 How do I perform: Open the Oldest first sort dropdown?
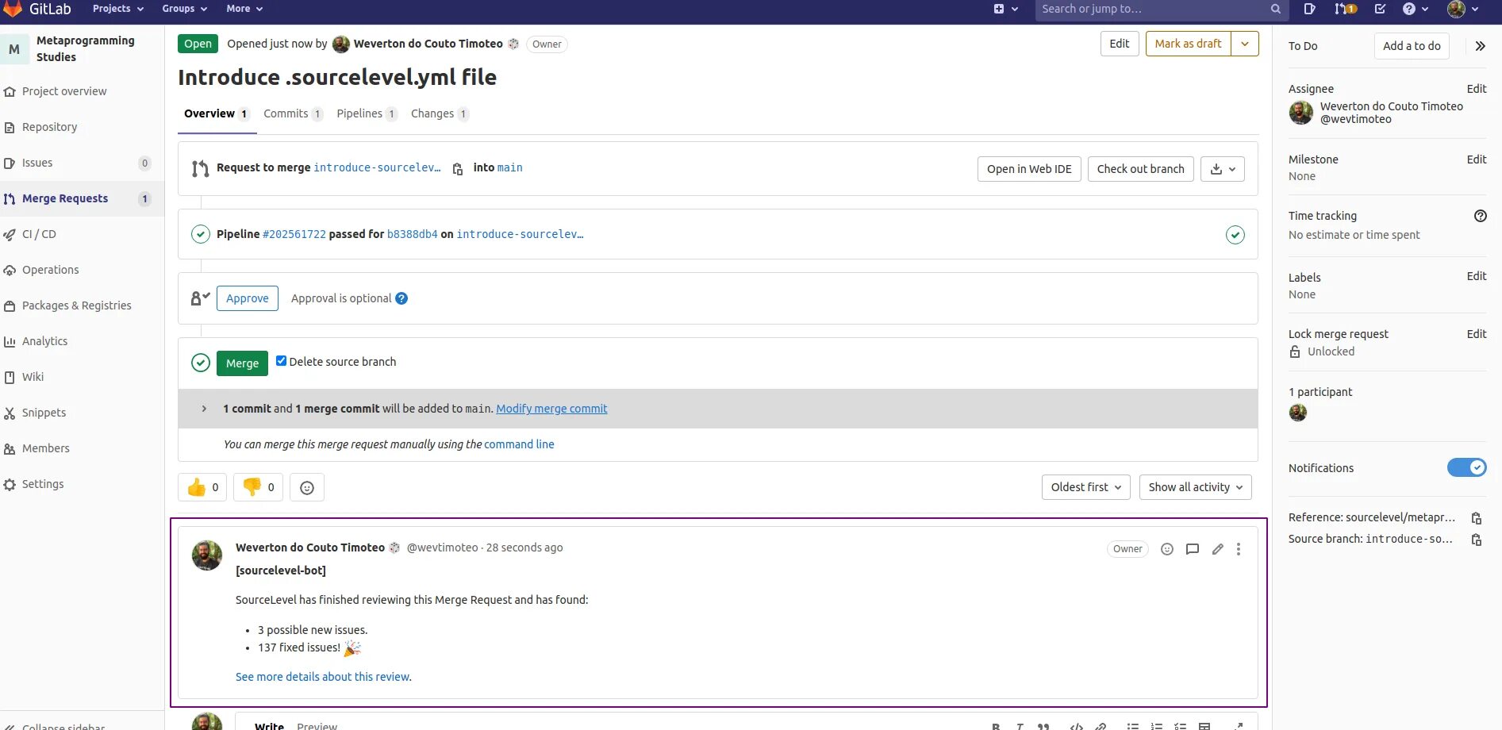1086,487
